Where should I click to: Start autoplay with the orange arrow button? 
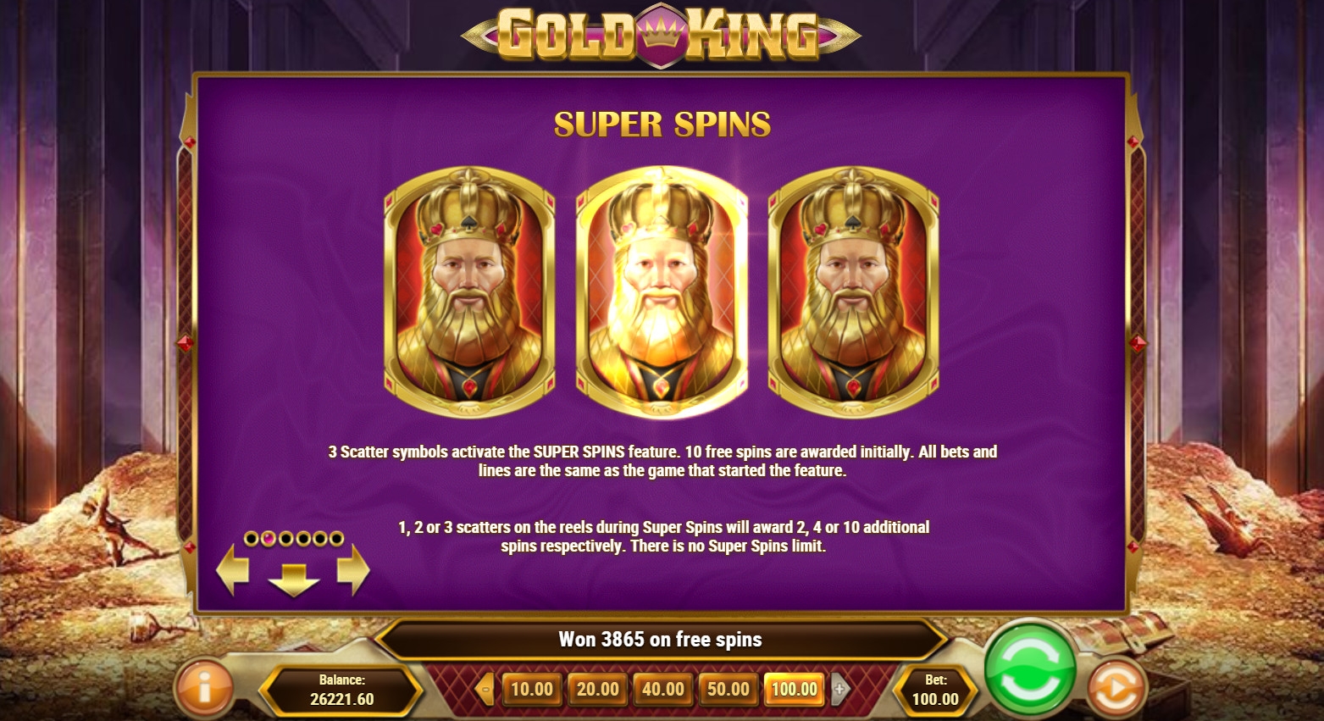1116,688
